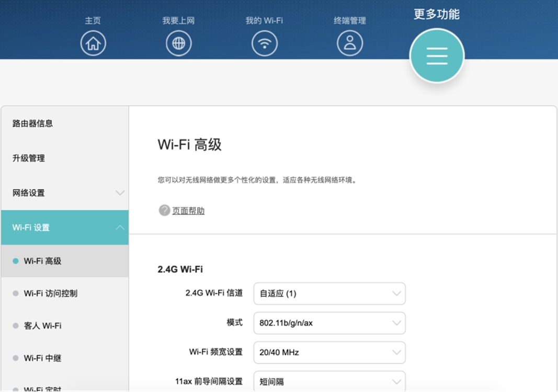Open the Wi-Fi 高级 submenu item
558x392 pixels.
click(64, 261)
